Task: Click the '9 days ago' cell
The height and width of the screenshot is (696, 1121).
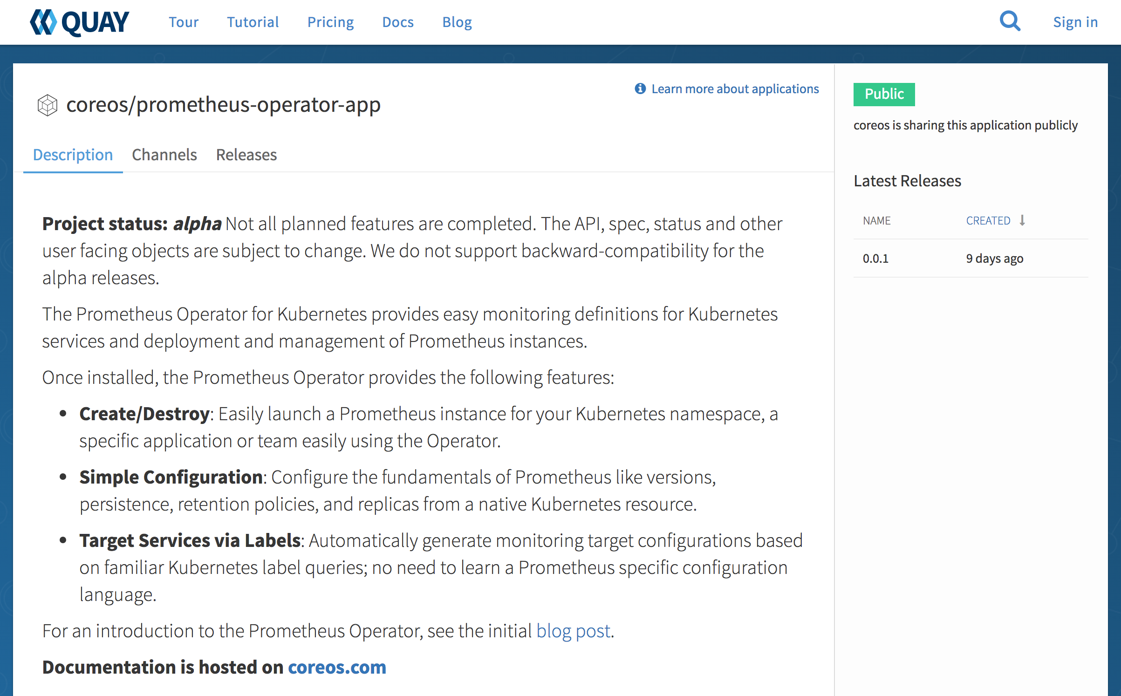Action: coord(995,258)
